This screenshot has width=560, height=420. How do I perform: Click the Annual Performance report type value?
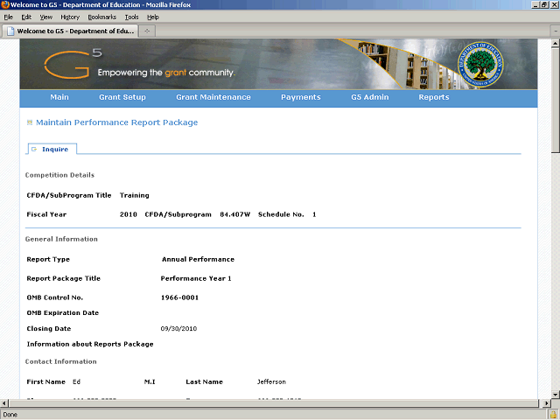click(x=198, y=259)
